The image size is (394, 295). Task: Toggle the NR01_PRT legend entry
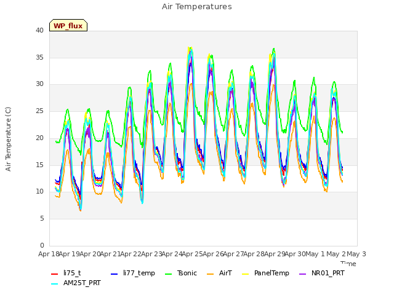pos(321,273)
